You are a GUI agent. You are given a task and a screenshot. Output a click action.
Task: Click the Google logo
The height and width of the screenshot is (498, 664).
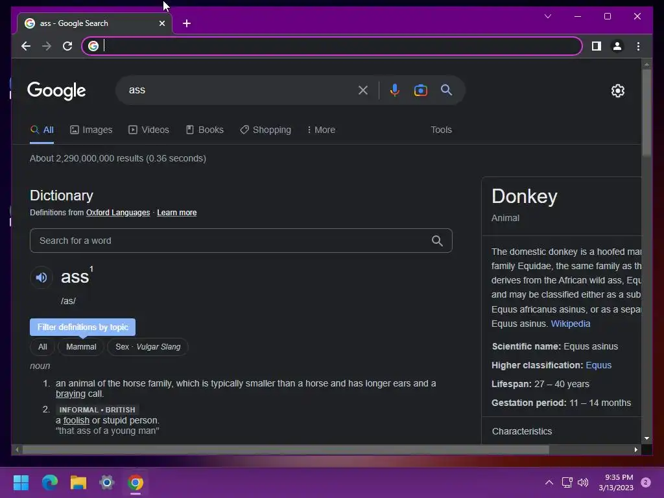pos(56,90)
